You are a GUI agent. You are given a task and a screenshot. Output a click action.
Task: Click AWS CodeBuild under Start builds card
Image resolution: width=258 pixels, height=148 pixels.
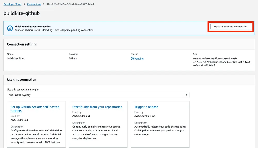81,116
